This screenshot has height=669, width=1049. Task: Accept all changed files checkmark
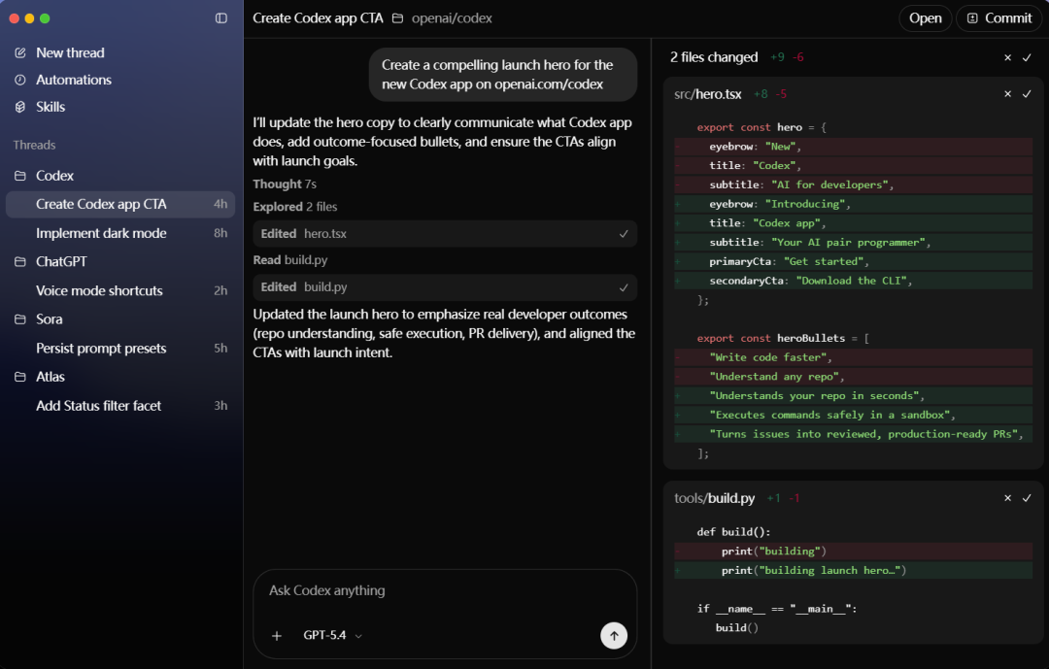click(1027, 57)
